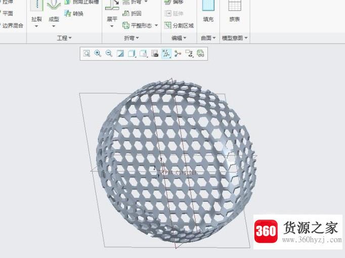The width and height of the screenshot is (345, 258).
Task: Open the 折弯 group overflow menu
Action: 132,38
